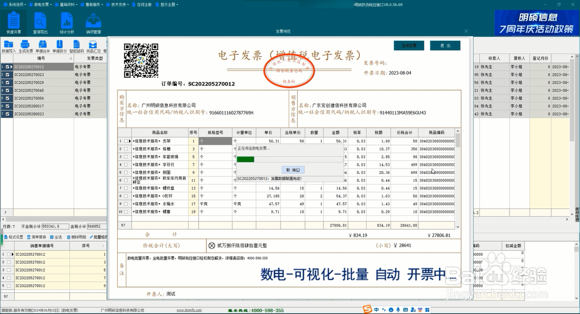Open the 在线注册 menu item
The height and width of the screenshot is (314, 580).
(142, 4)
